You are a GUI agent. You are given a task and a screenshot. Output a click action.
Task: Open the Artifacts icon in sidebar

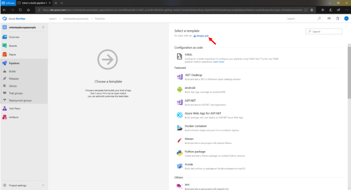pos(5,117)
